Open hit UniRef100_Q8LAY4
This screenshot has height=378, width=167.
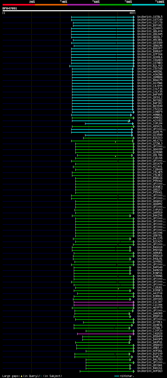pos(150,31)
